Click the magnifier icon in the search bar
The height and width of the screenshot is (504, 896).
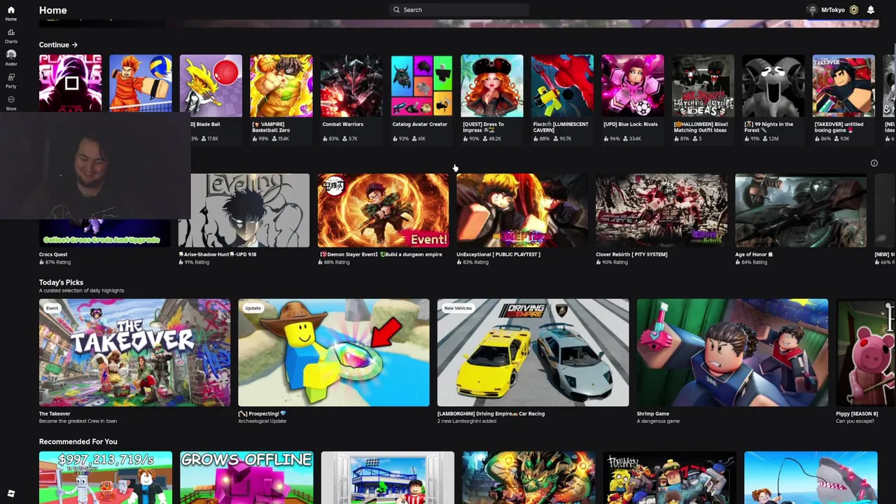(396, 10)
